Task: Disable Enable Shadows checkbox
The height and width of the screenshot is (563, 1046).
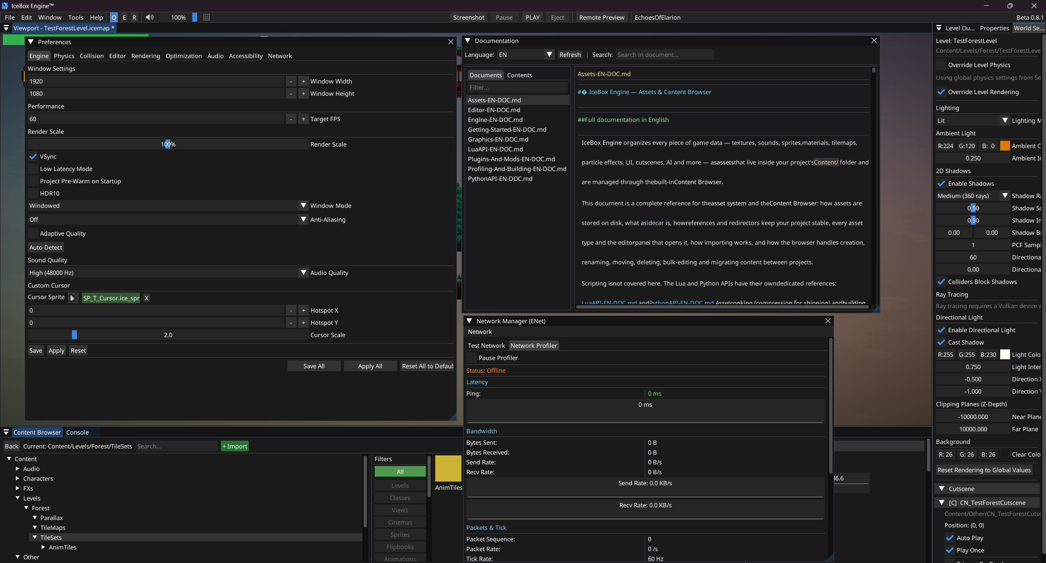Action: coord(941,184)
